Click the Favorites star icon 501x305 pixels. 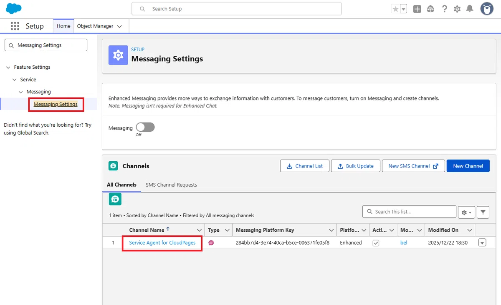(x=395, y=9)
